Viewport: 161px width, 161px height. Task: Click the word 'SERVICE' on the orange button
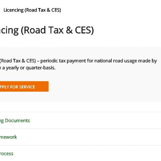[27, 87]
